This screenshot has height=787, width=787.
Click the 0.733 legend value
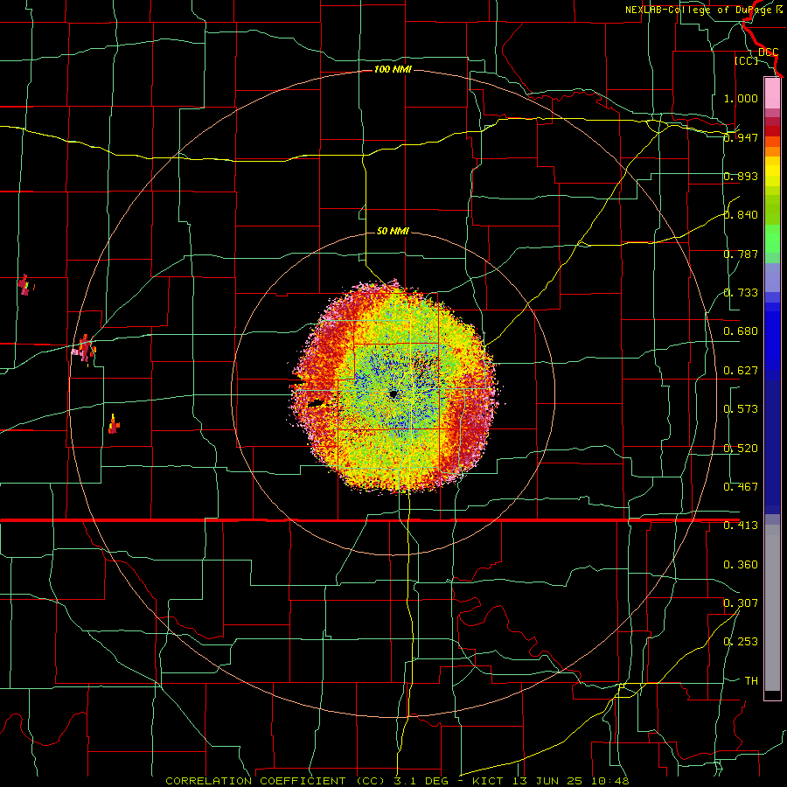[741, 293]
